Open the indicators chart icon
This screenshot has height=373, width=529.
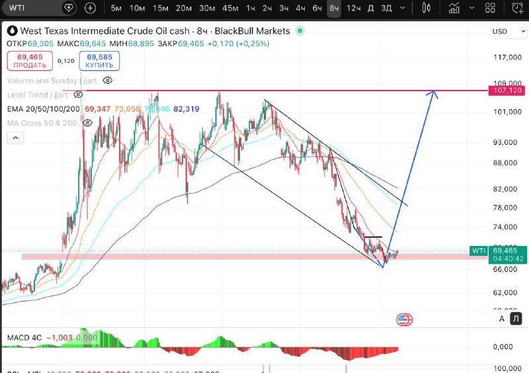454,8
